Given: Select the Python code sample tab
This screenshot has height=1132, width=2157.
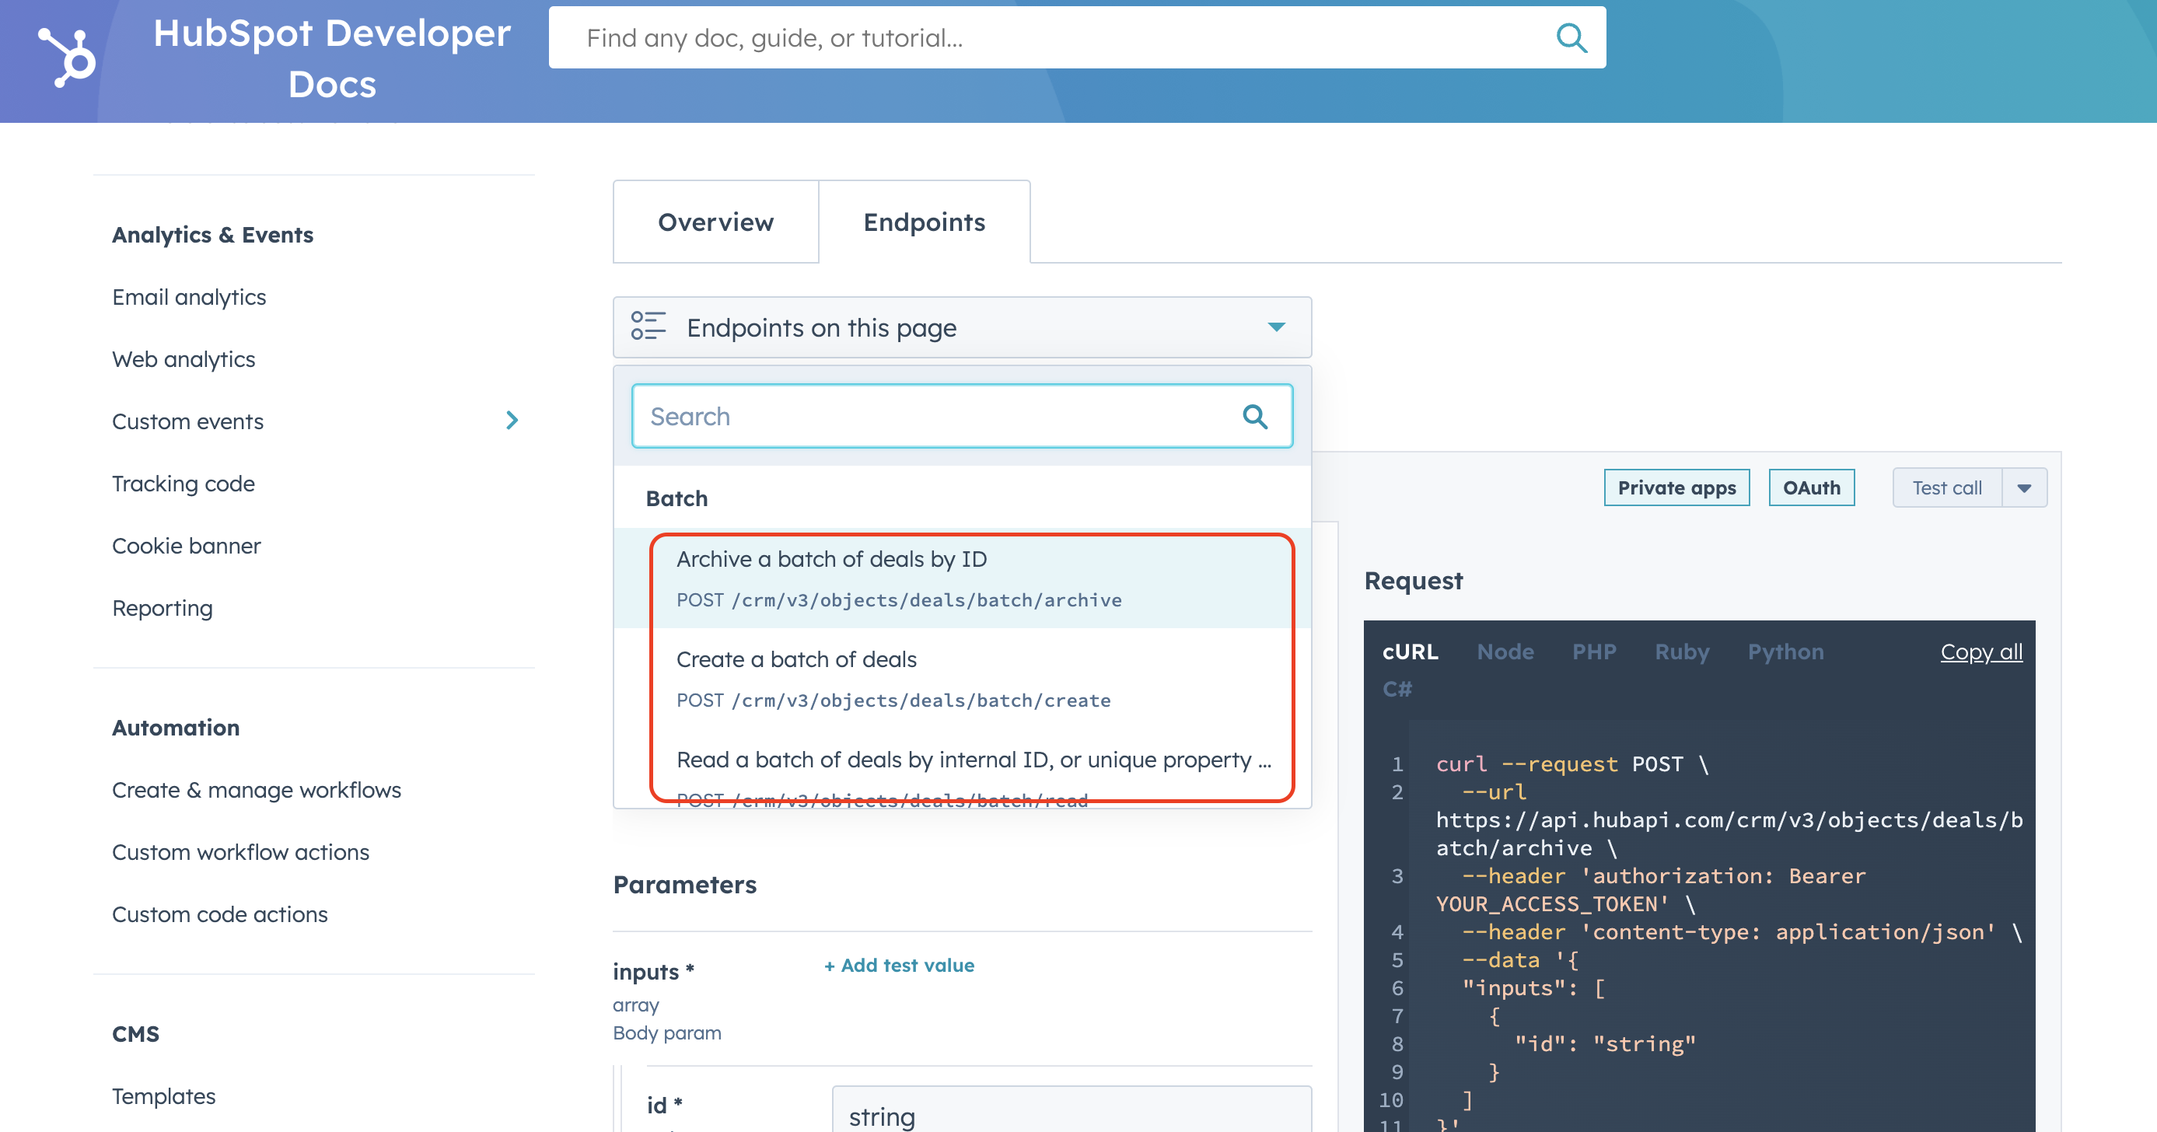Looking at the screenshot, I should coord(1786,652).
